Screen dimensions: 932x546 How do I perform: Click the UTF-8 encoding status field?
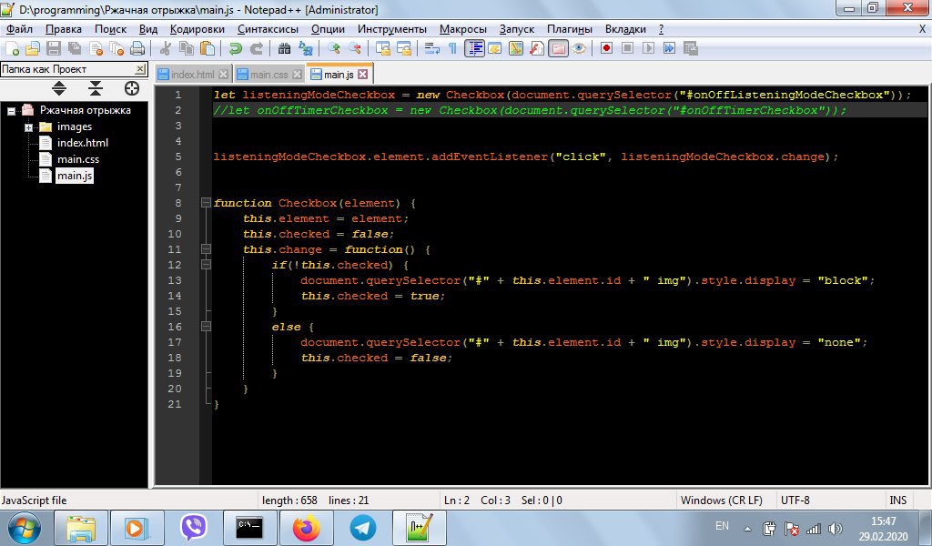[795, 500]
